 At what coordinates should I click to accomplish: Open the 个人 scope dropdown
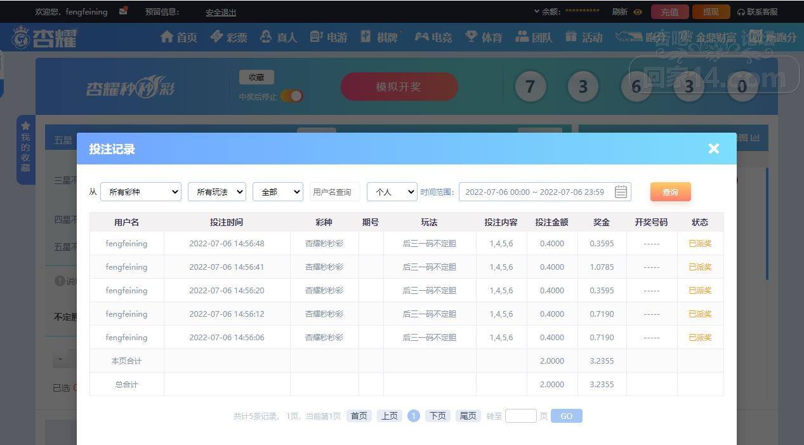392,192
